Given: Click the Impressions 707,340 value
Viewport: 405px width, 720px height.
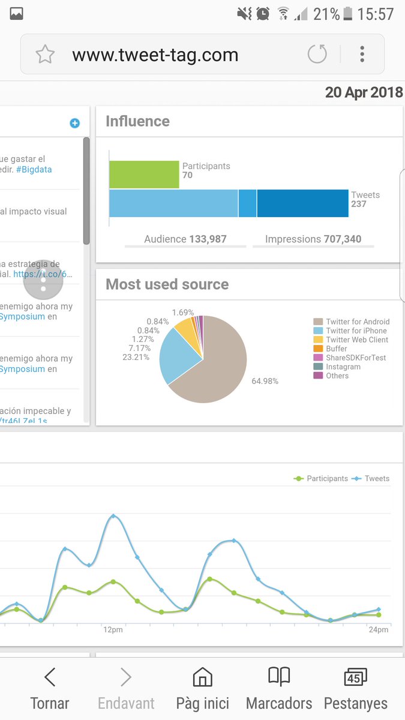Looking at the screenshot, I should [x=313, y=239].
